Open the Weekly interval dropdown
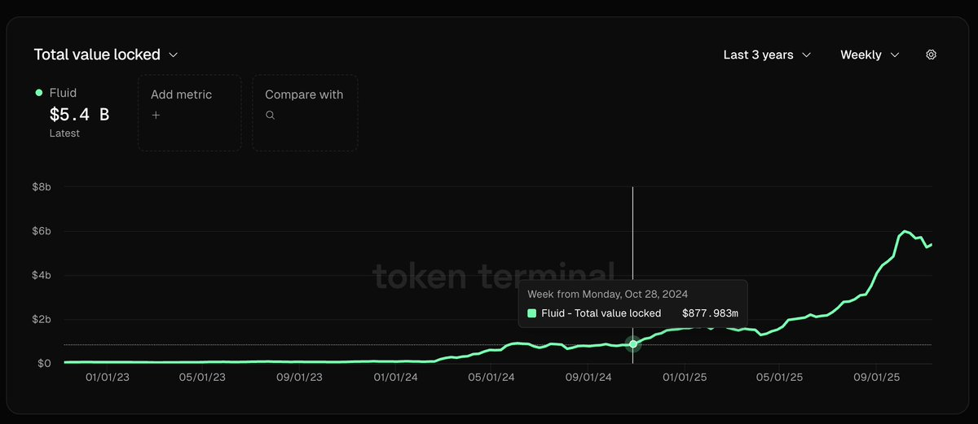The image size is (978, 424). [870, 55]
